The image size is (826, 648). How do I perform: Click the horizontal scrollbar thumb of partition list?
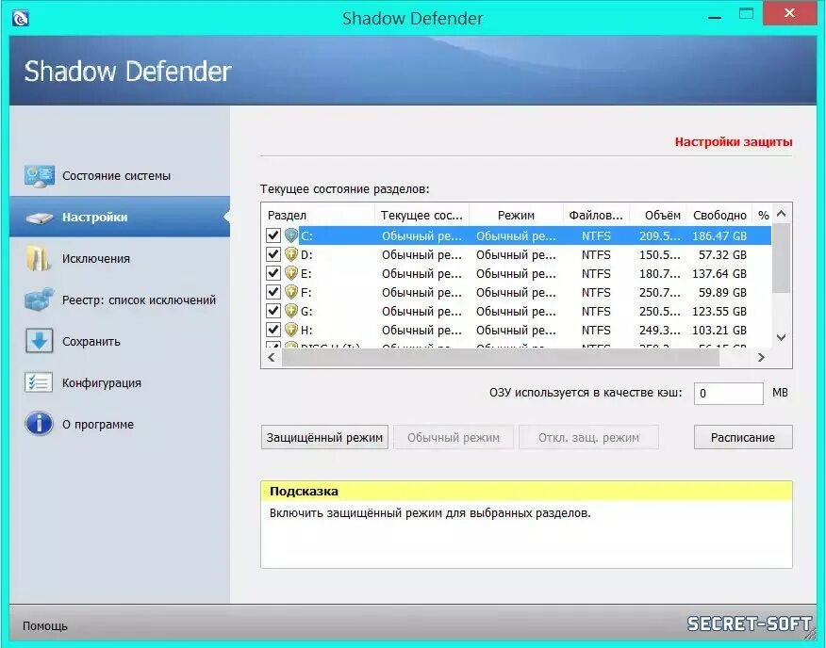(501, 357)
